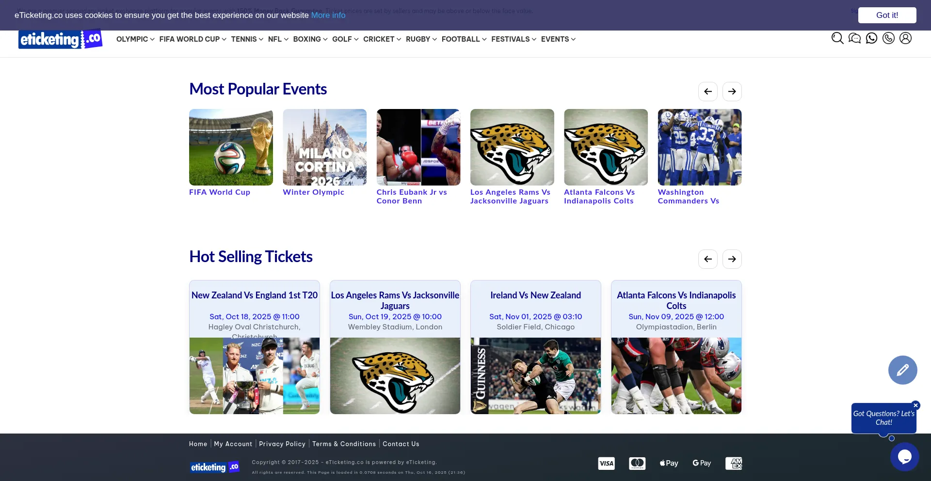Expand the FOOTBALL menu

[x=464, y=39]
